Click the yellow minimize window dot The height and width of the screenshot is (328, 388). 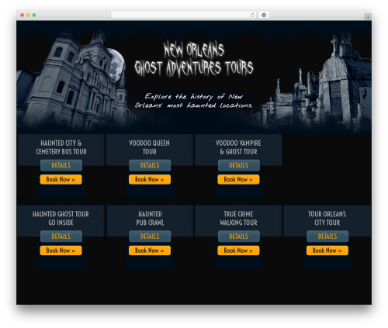(x=28, y=15)
